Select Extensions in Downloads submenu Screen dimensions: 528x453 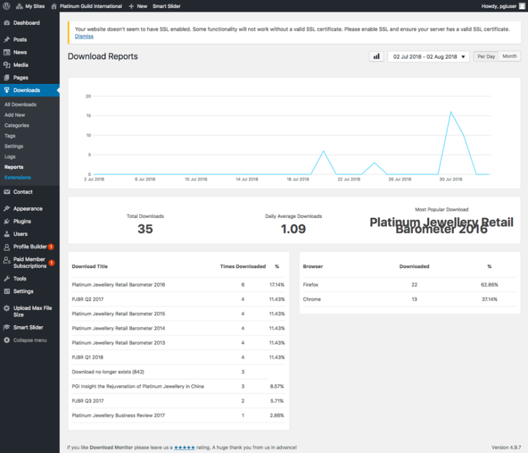click(x=17, y=178)
